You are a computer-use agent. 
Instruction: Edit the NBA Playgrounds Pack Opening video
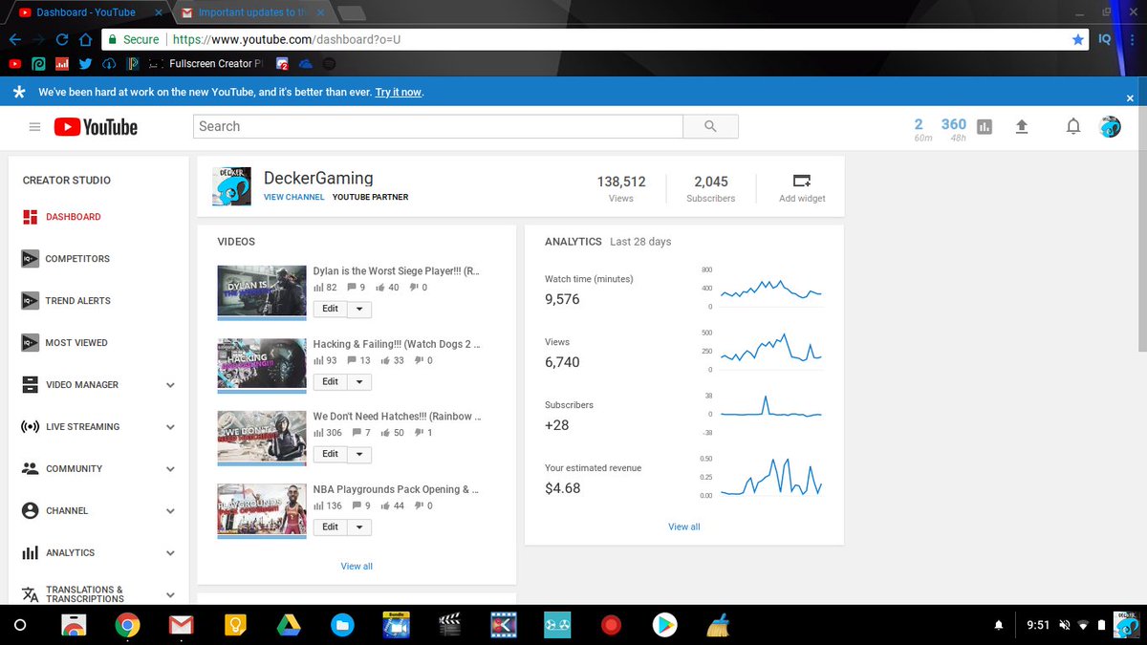click(330, 527)
